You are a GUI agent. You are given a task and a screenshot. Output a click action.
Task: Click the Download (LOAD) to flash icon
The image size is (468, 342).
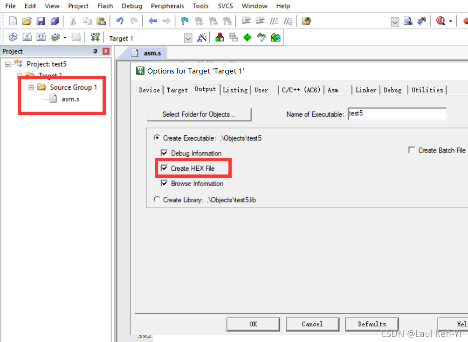pos(95,38)
